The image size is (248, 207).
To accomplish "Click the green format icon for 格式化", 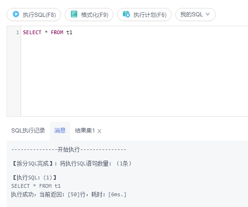I will [74, 14].
